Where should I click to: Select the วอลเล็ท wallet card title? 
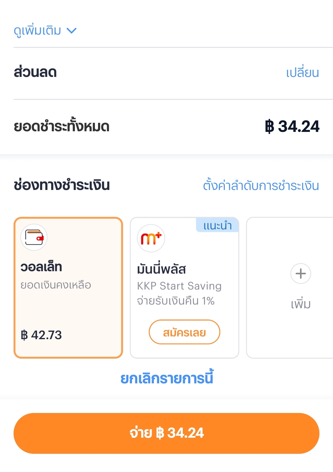coord(41,267)
